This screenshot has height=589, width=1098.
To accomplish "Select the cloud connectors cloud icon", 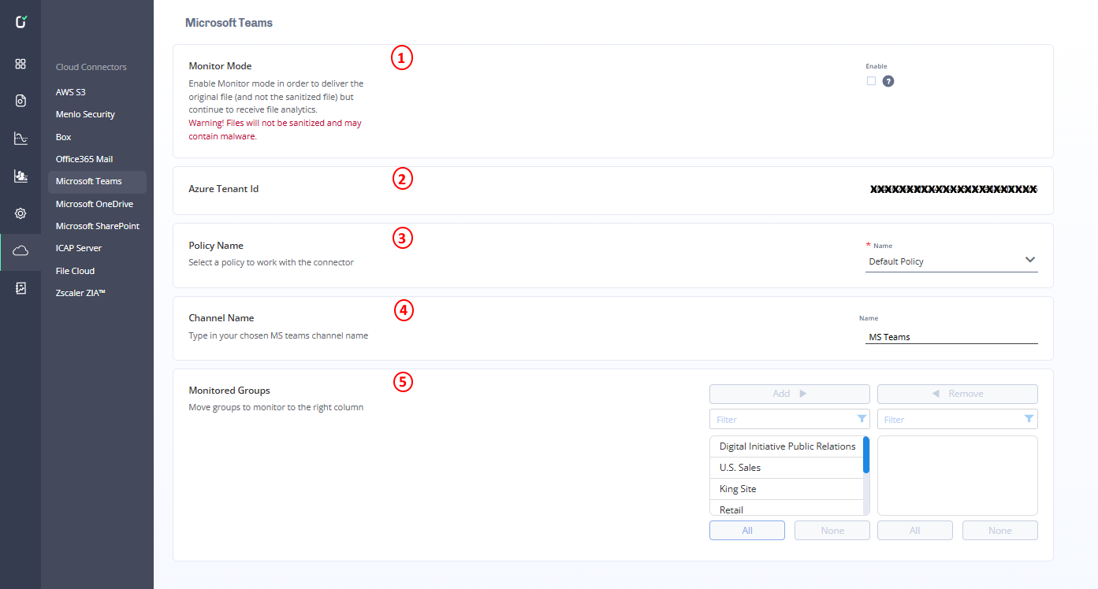I will (20, 250).
